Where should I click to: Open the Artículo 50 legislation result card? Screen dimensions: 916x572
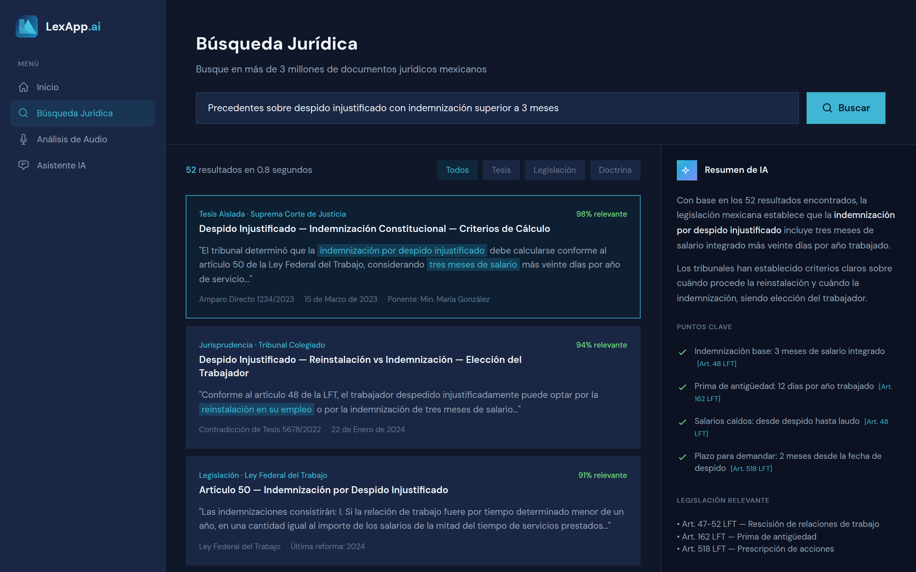413,511
